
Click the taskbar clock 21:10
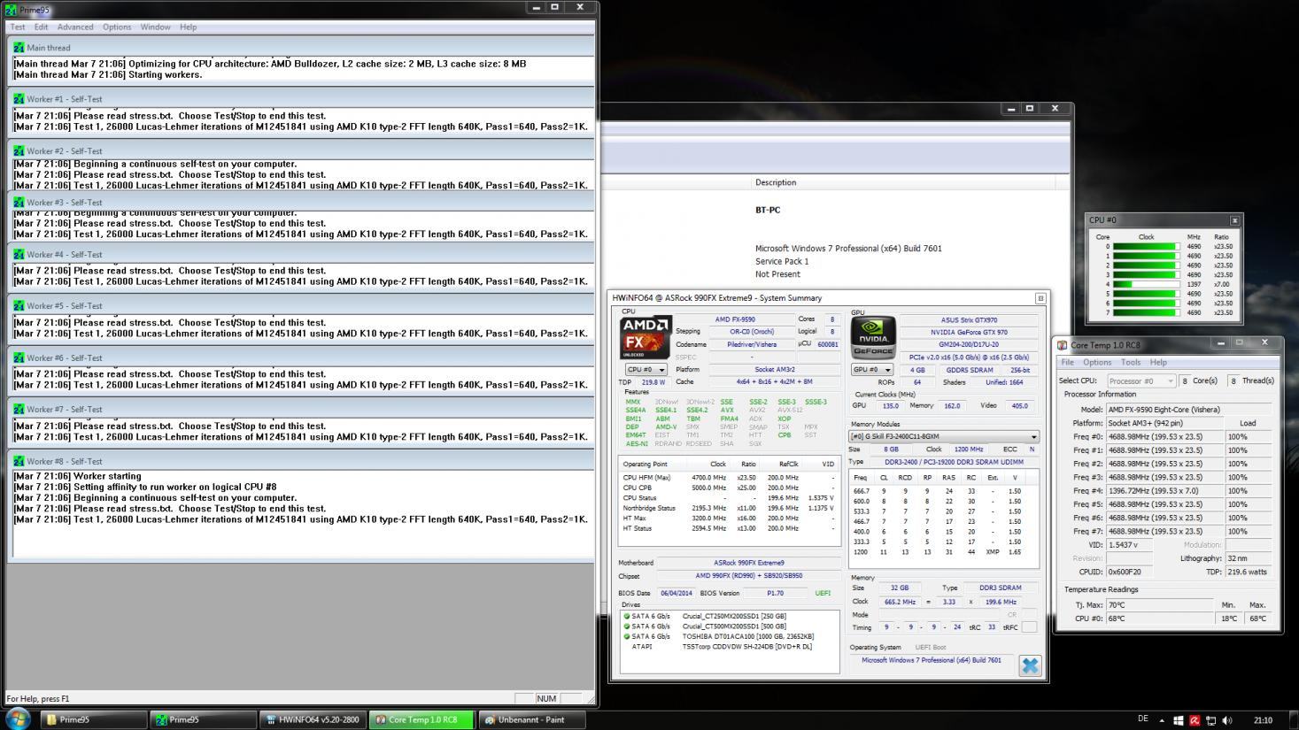pos(1263,720)
